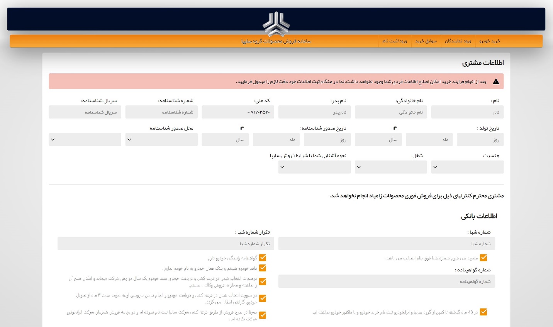Focus the شماره شناسنامه input field
Image resolution: width=553 pixels, height=327 pixels.
(161, 112)
